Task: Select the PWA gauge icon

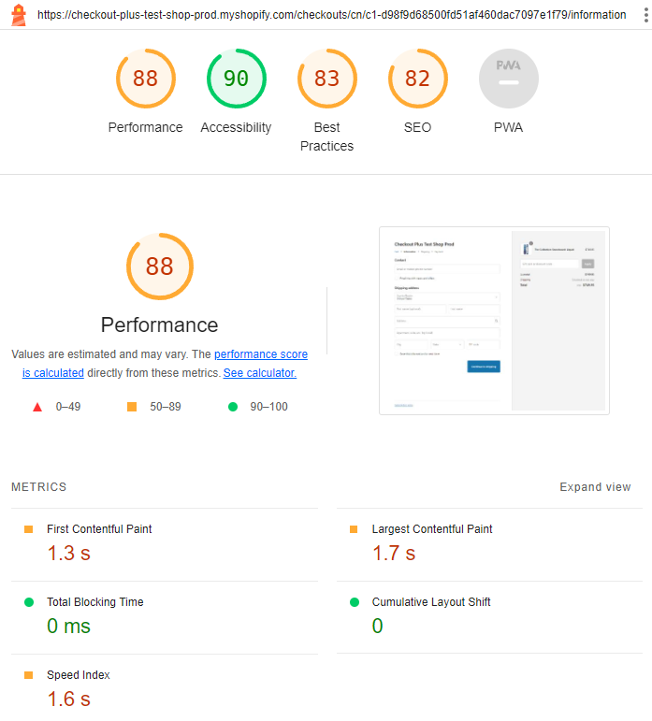Action: coord(509,79)
